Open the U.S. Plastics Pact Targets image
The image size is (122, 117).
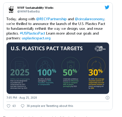(x=58, y=68)
